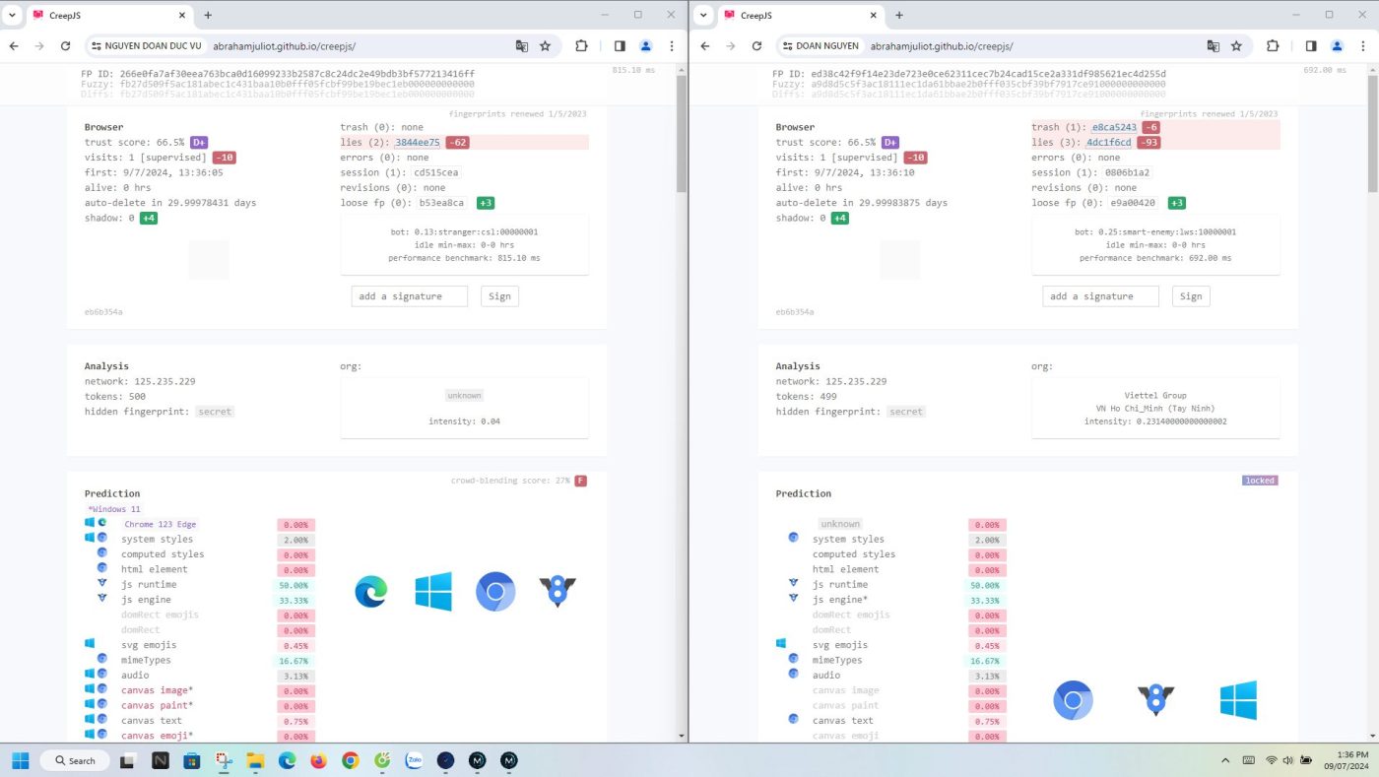Viewport: 1379px width, 777px height.
Task: Open the three-dot Chrome menu in right window
Action: point(1363,46)
